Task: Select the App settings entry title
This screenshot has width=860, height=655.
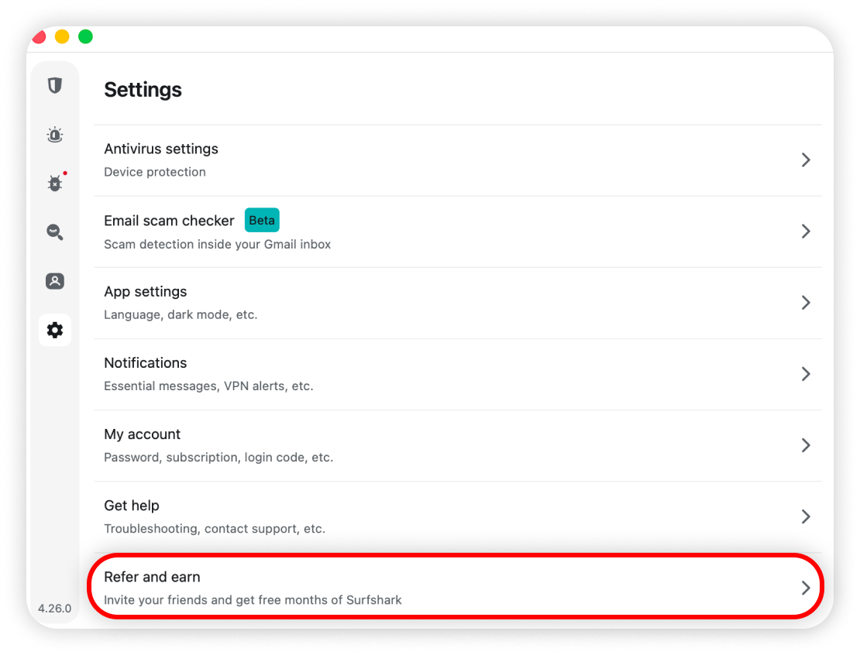Action: [146, 292]
